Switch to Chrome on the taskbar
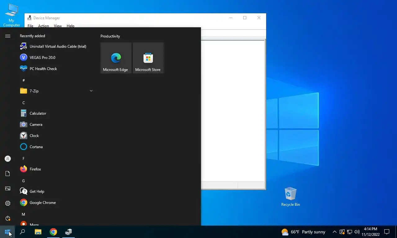This screenshot has width=397, height=238. point(53,232)
